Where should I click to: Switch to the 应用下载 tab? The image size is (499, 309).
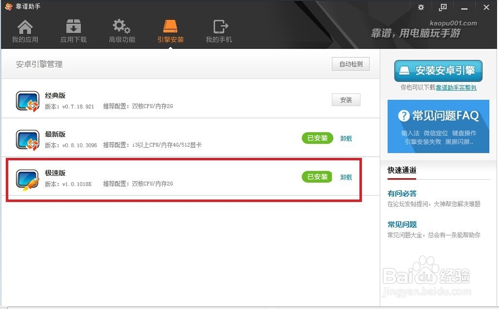coord(73,31)
